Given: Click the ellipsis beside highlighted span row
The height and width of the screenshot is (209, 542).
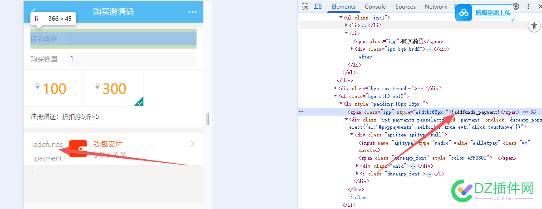Looking at the screenshot, I should click(x=301, y=112).
